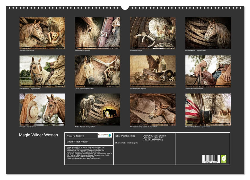Select the American flag Magie Wilder Westen image
This screenshot has width=250, height=180.
(208, 109)
